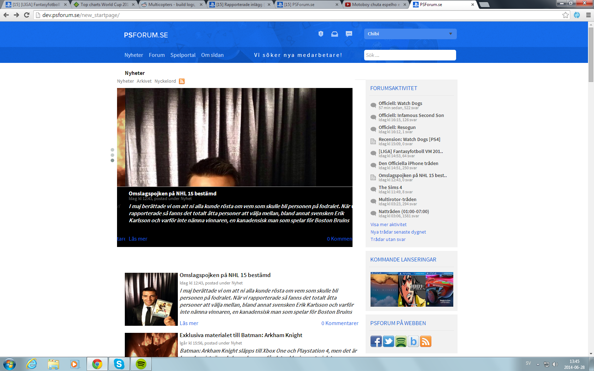Open the inbox tray icon in header
Image resolution: width=594 pixels, height=371 pixels.
[334, 34]
